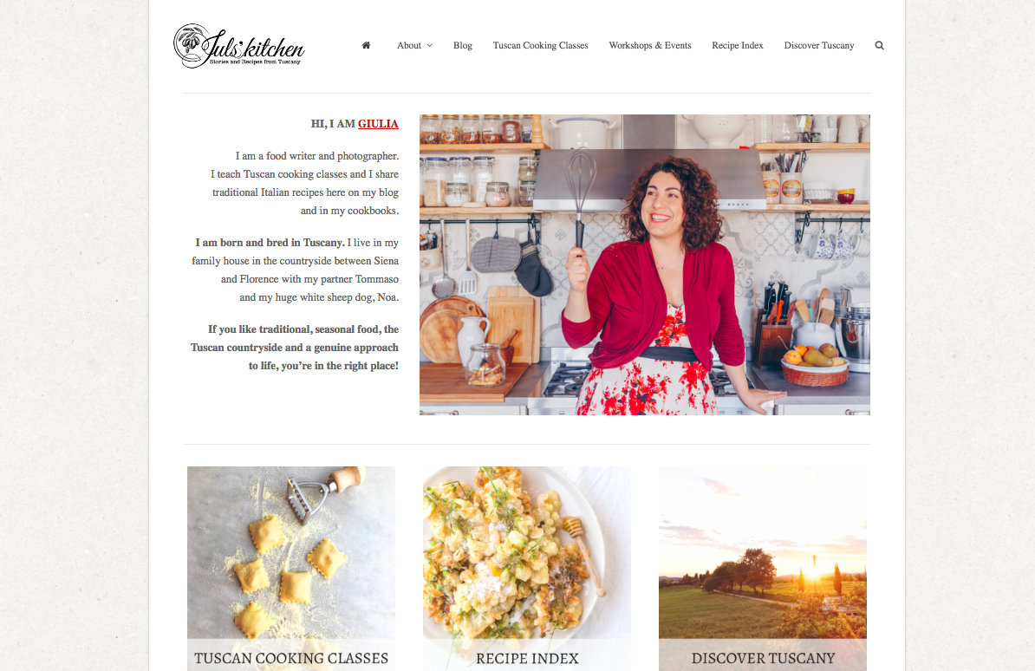The image size is (1035, 671).
Task: Click the TUSCAN COOKING CLASSES caption
Action: [x=291, y=659]
